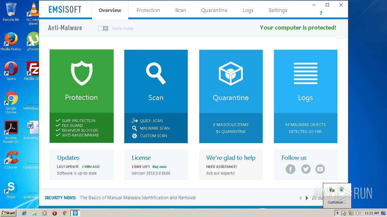The image size is (387, 217).
Task: Switch to the Protection tab
Action: (148, 10)
